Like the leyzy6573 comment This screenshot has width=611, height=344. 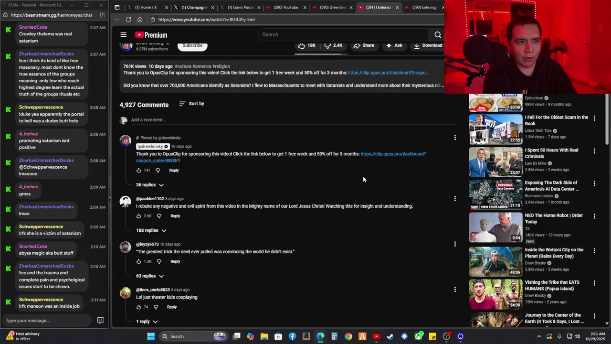click(x=139, y=261)
